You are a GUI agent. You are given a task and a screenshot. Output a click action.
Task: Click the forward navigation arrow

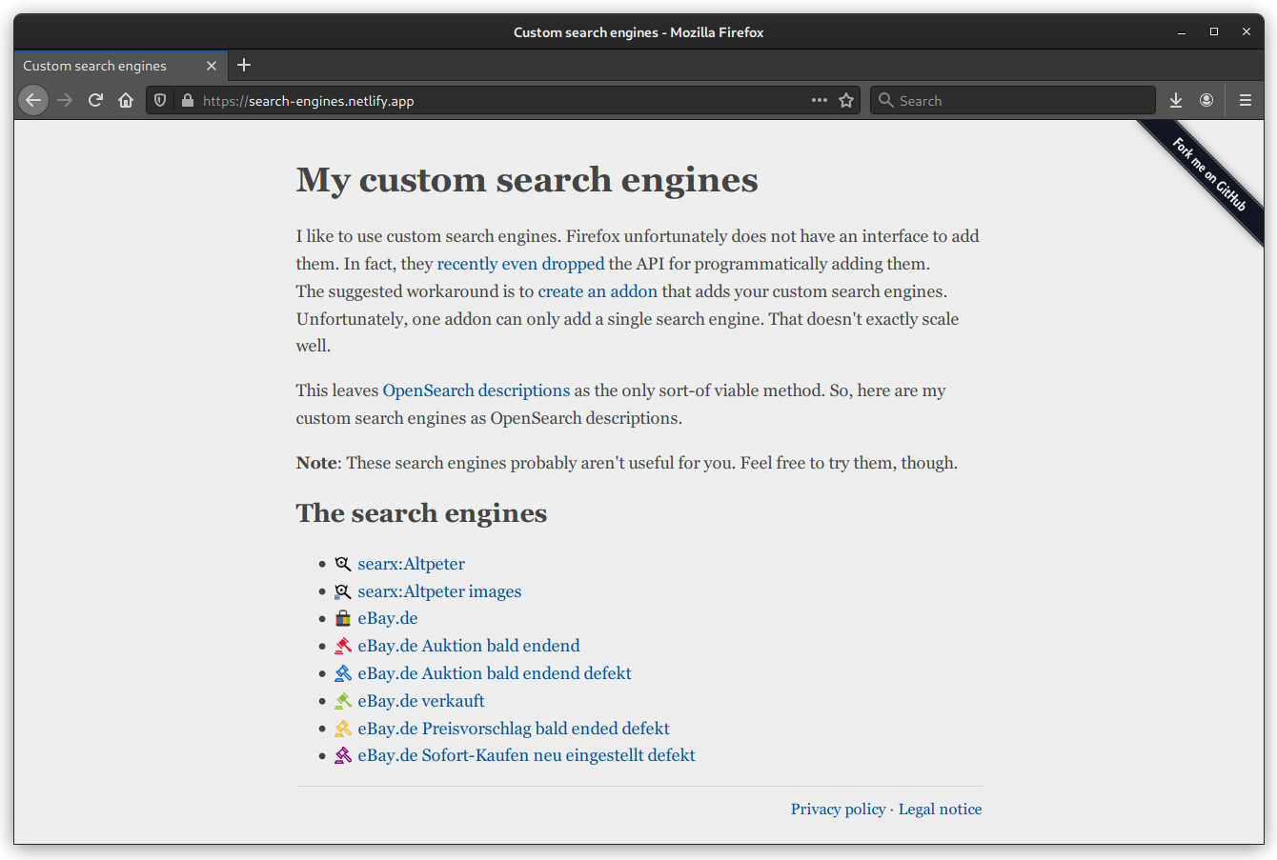click(x=65, y=100)
